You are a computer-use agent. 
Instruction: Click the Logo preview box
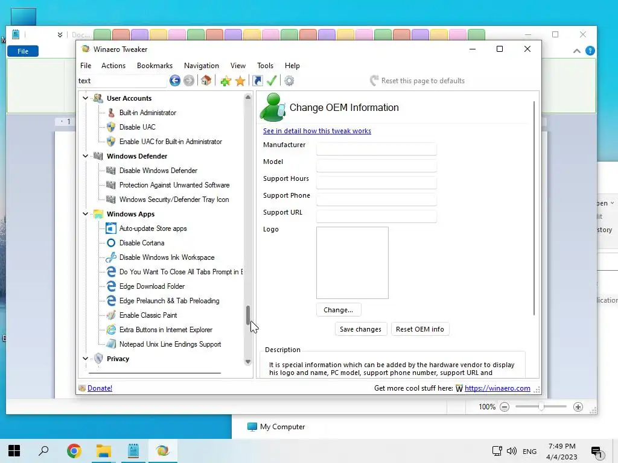[x=352, y=263]
